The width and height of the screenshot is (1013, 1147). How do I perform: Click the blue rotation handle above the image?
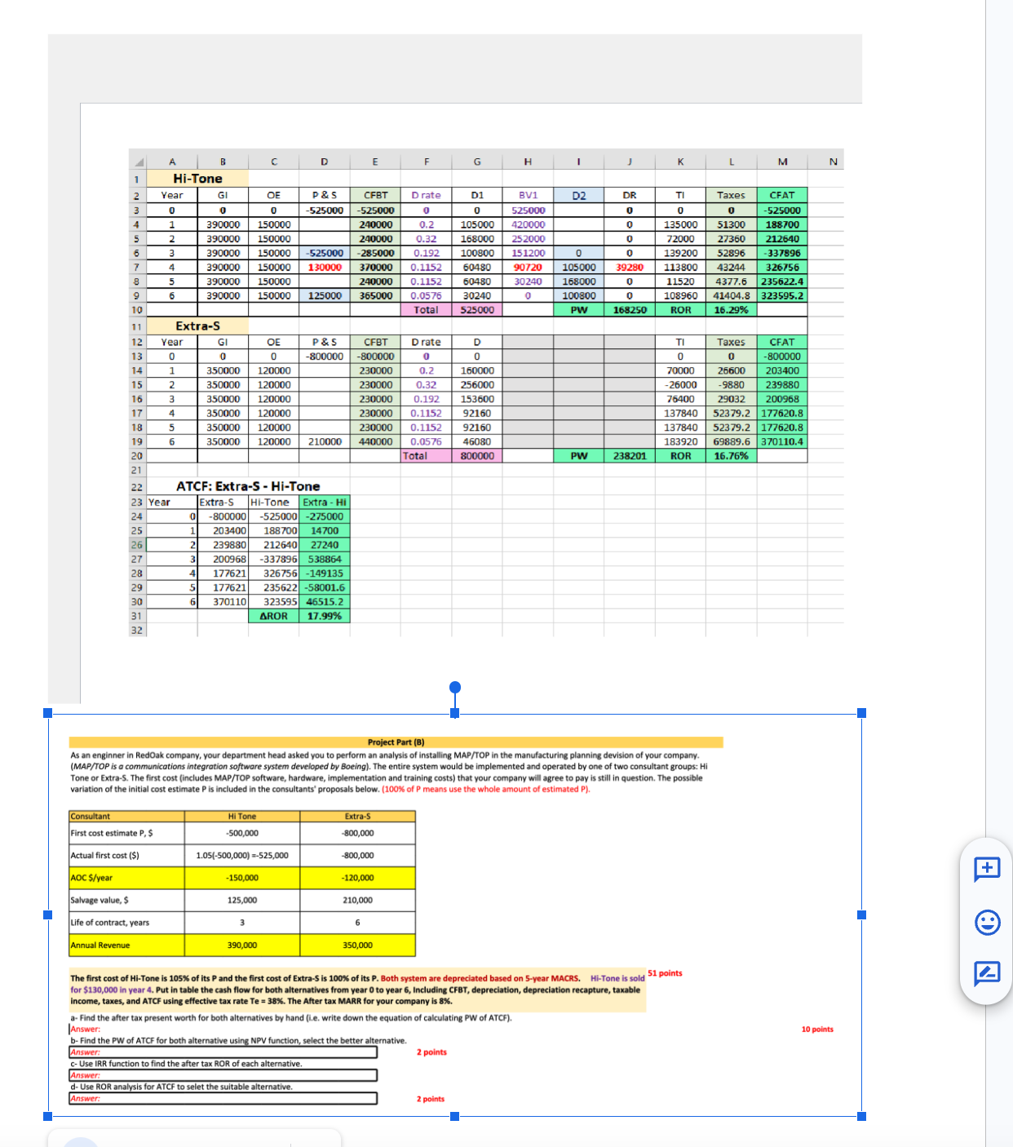(454, 688)
